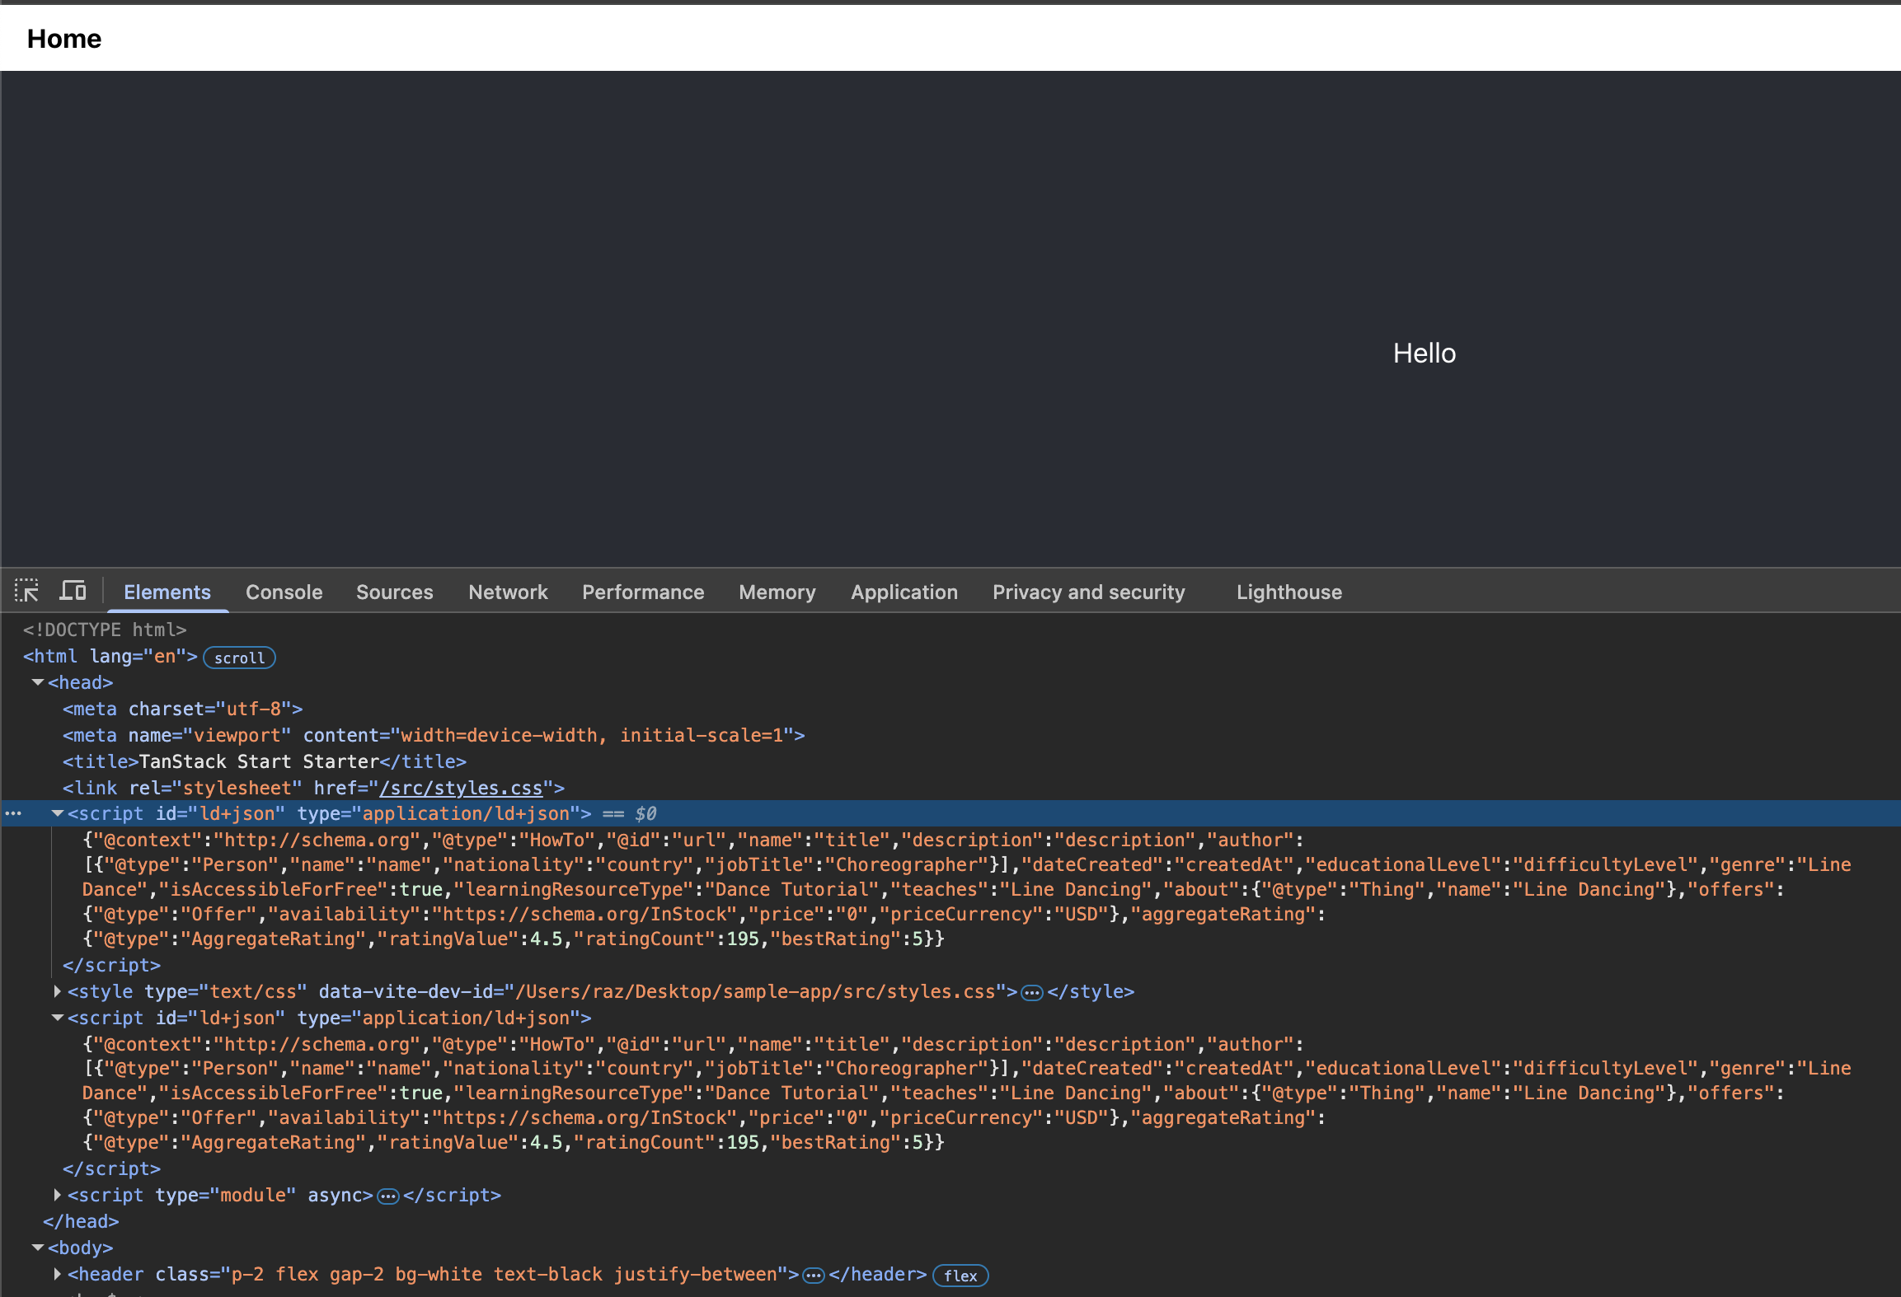The image size is (1901, 1297).
Task: Click the application/ld+json type value in selected row
Action: pos(466,813)
